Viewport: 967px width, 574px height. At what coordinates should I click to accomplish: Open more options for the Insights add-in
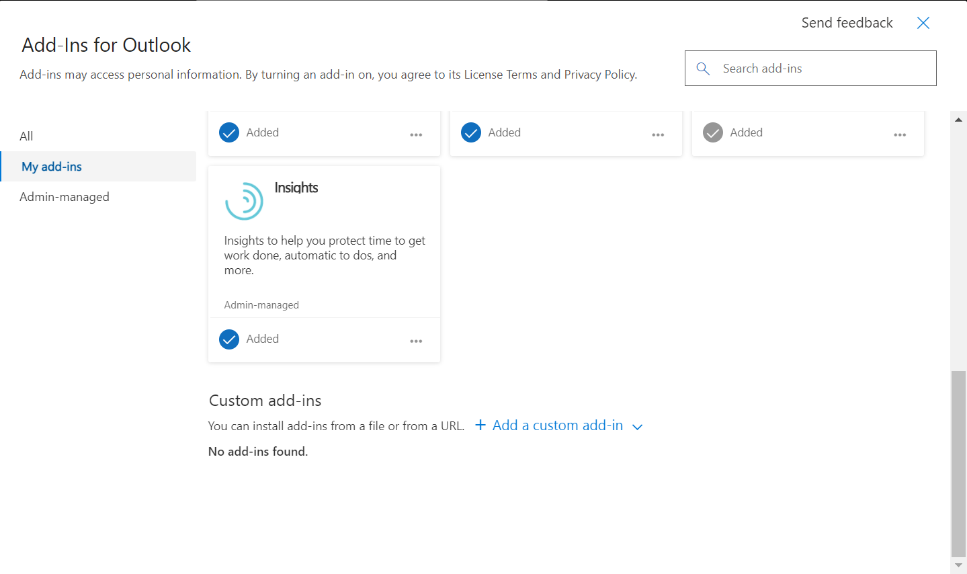[416, 341]
